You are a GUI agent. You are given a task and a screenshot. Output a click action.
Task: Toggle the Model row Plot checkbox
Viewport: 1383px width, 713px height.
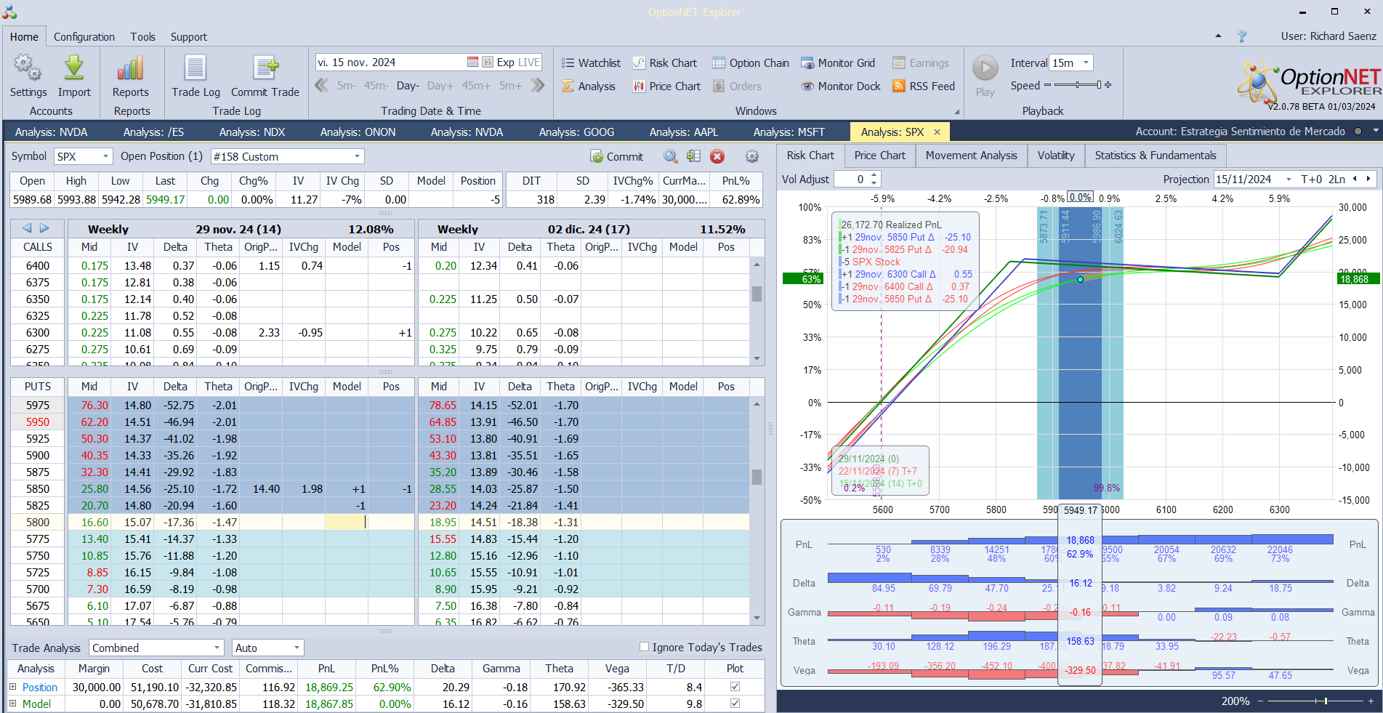(x=735, y=704)
